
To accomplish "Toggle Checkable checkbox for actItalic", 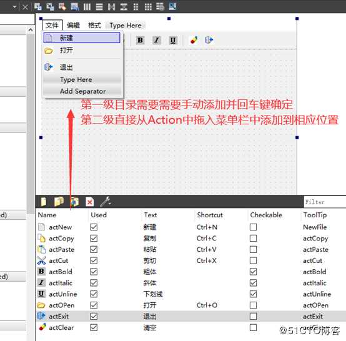I will tap(254, 283).
